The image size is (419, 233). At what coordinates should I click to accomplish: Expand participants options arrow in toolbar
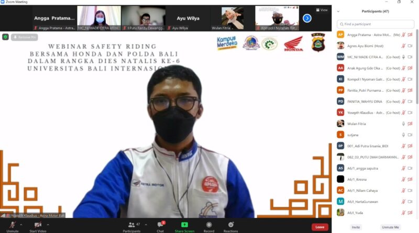[146, 225]
